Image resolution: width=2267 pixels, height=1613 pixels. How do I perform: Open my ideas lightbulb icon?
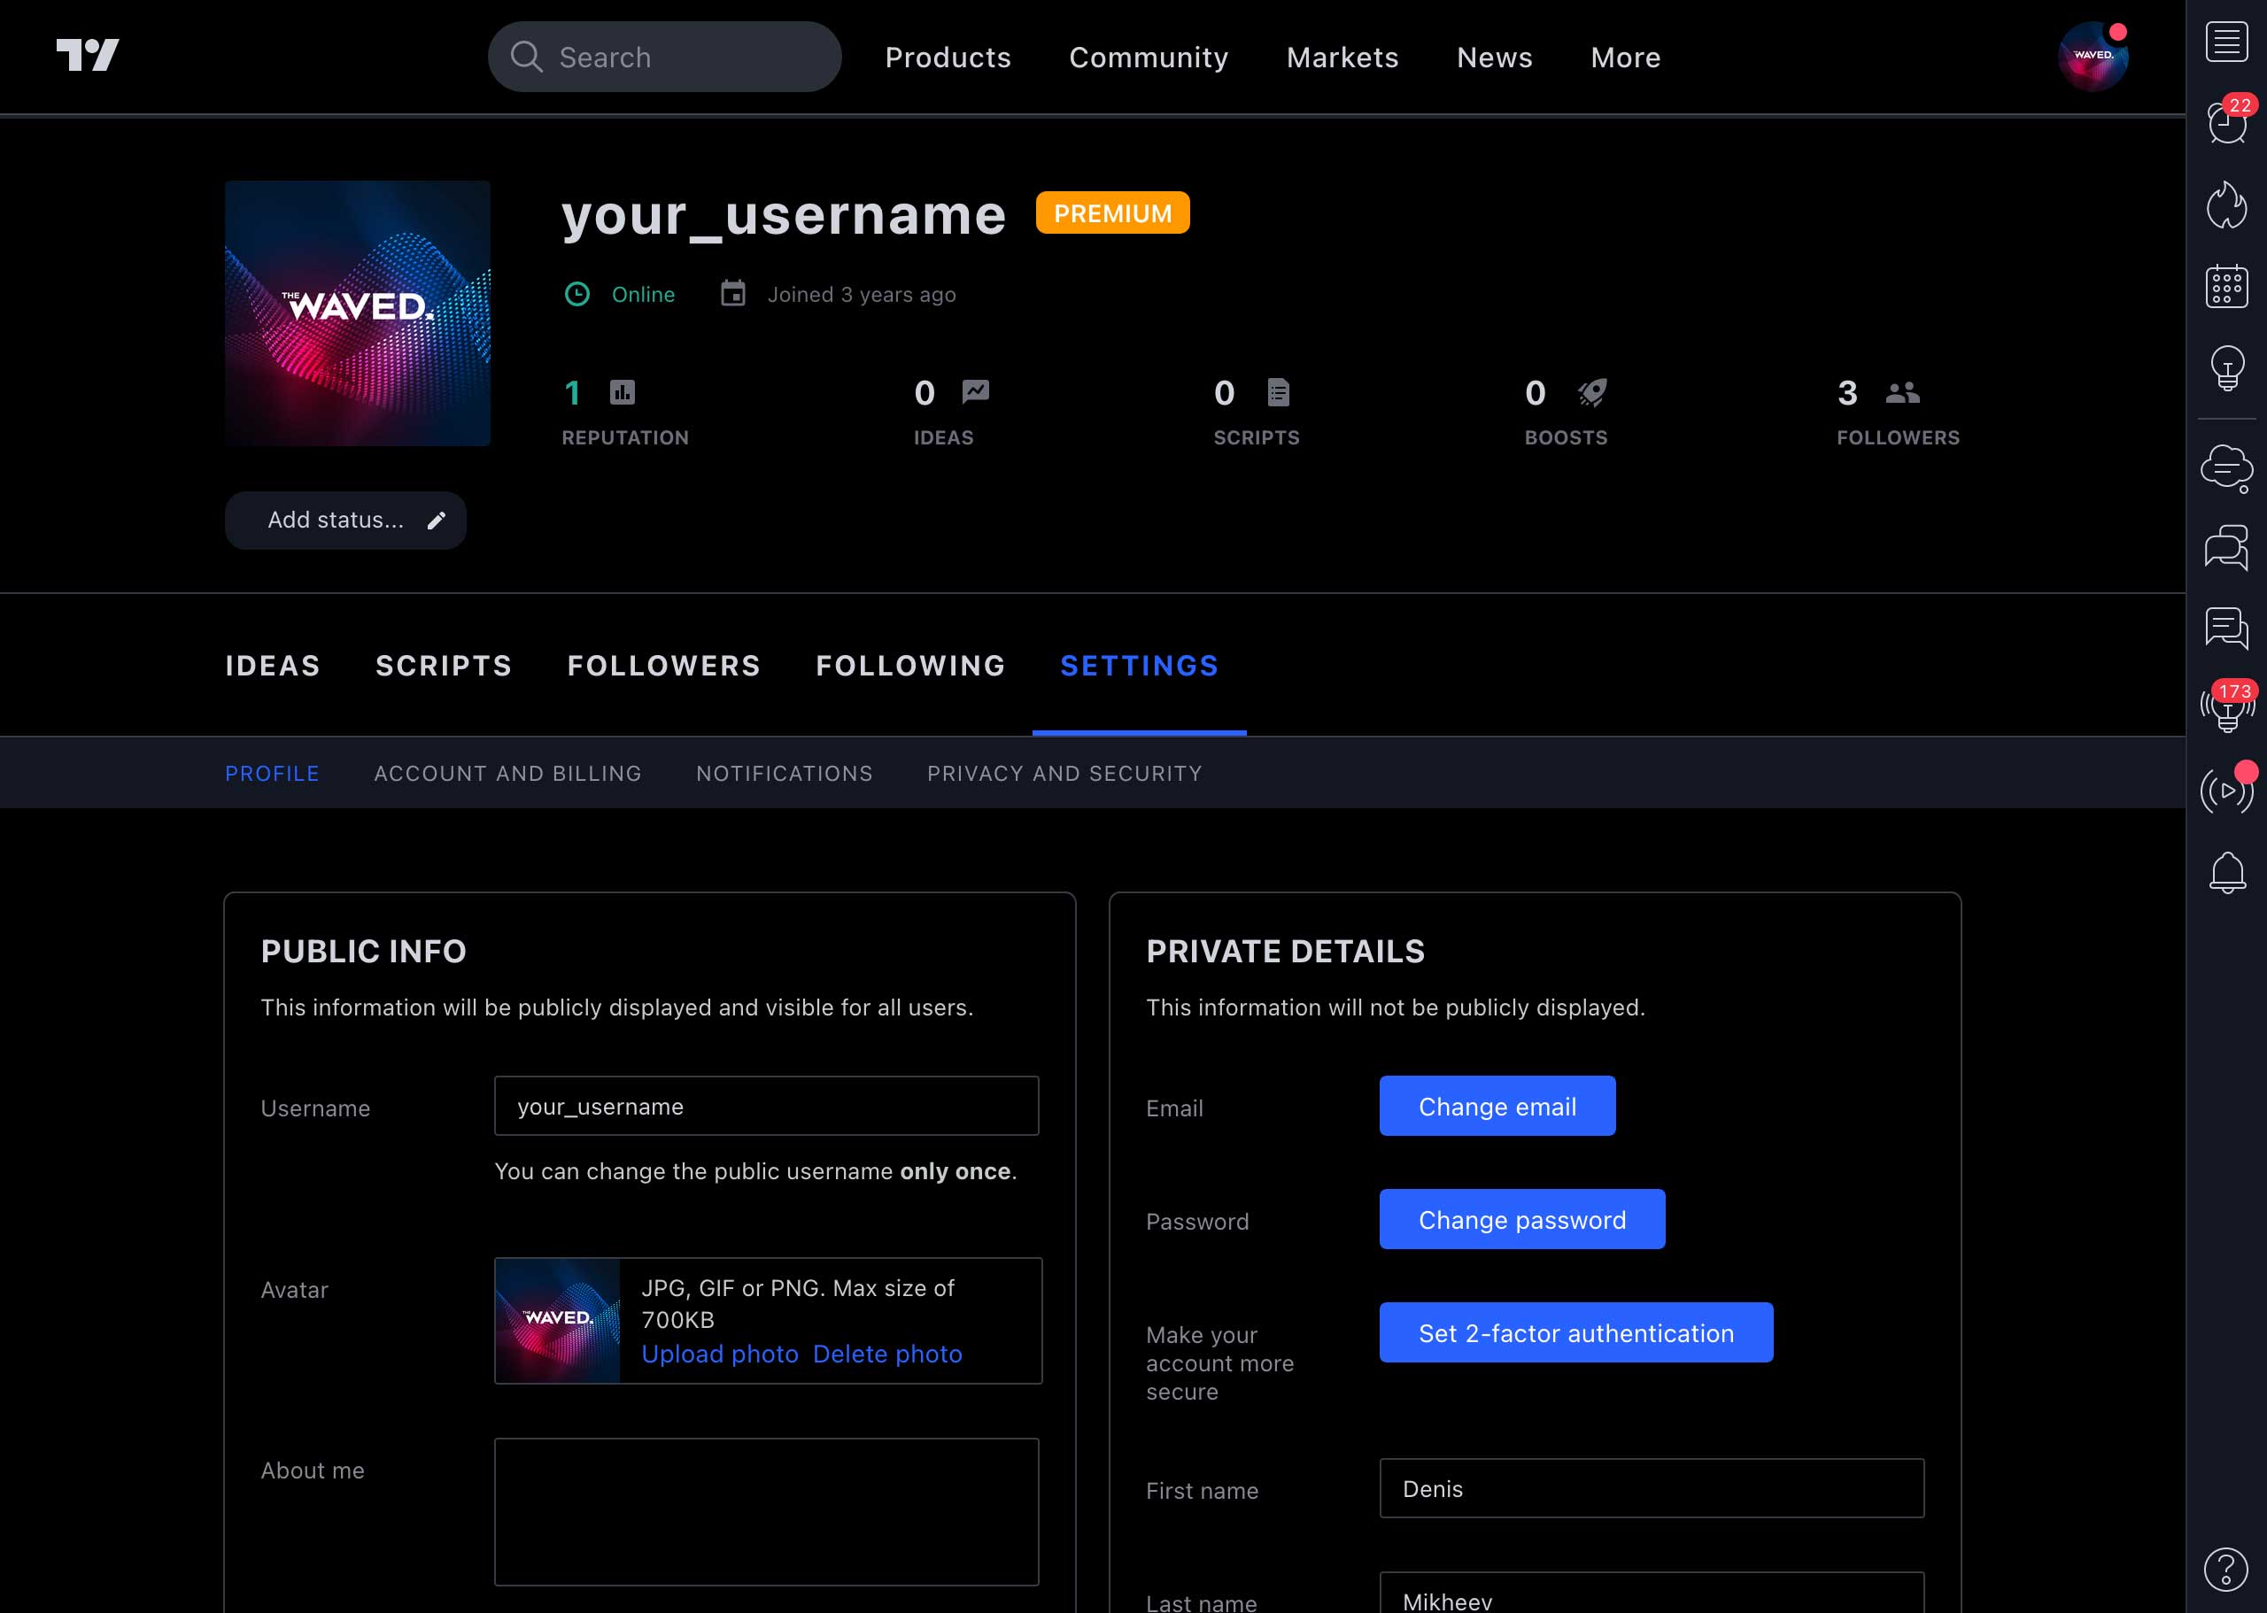pos(2226,367)
